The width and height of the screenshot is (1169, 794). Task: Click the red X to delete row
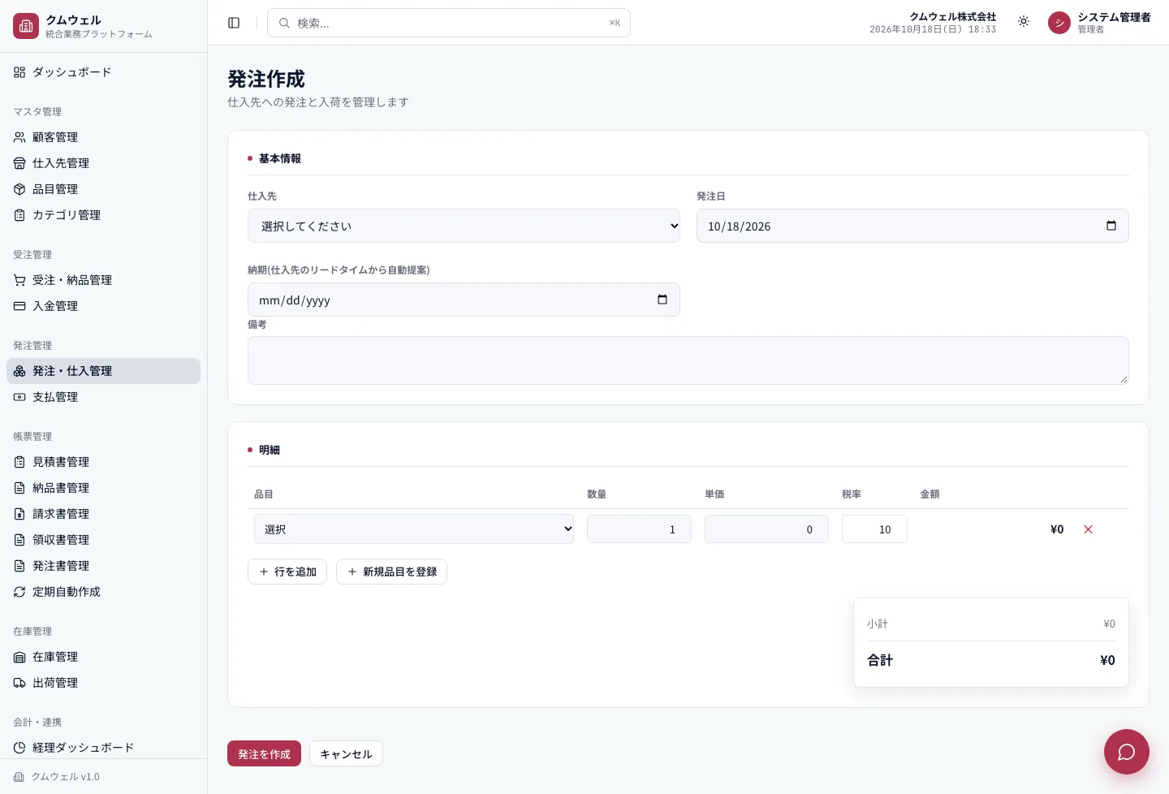click(x=1088, y=529)
